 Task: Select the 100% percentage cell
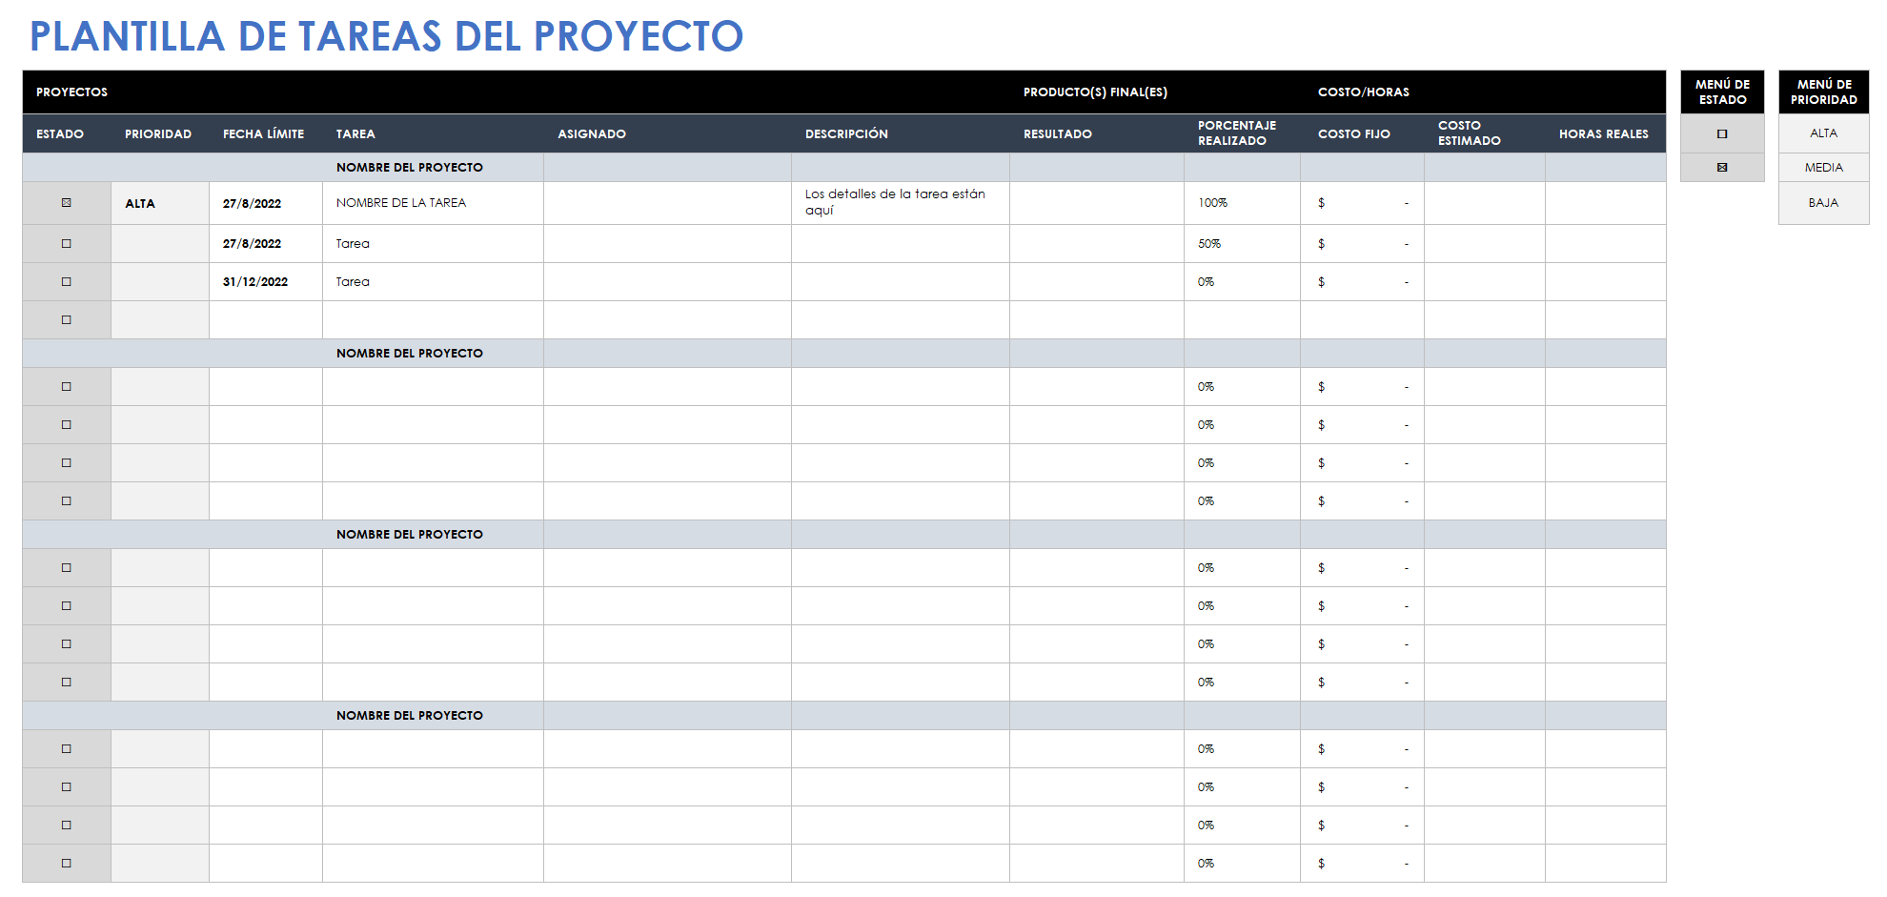[x=1242, y=203]
